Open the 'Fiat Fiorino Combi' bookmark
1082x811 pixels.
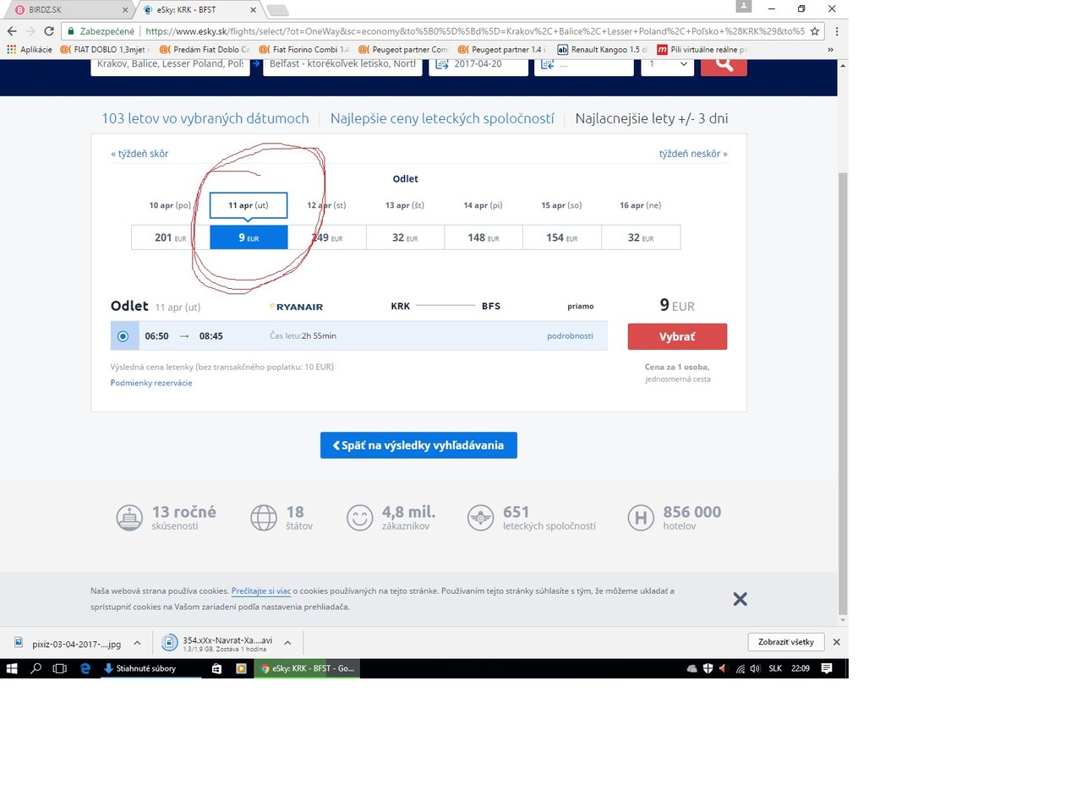coord(304,50)
